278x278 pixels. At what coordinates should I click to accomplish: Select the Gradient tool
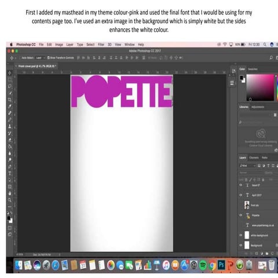pyautogui.click(x=10, y=147)
